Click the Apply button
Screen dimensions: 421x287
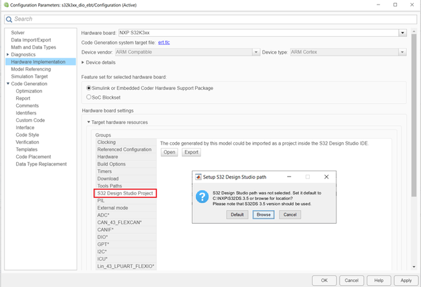tap(406, 281)
